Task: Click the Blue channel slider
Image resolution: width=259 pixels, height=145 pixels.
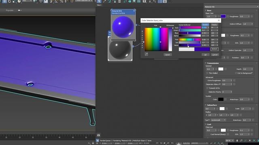Action: coord(190,33)
